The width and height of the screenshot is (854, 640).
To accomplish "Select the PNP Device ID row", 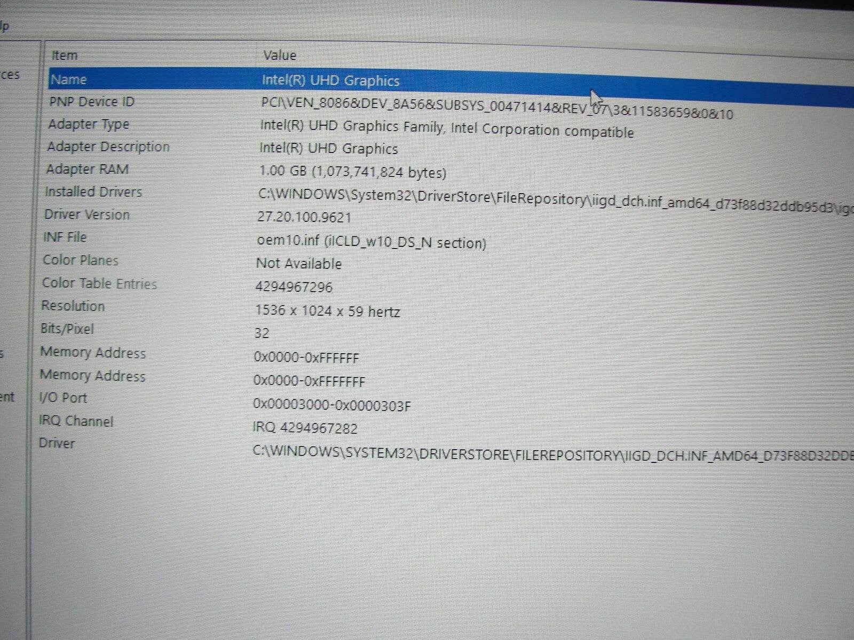I will [92, 102].
